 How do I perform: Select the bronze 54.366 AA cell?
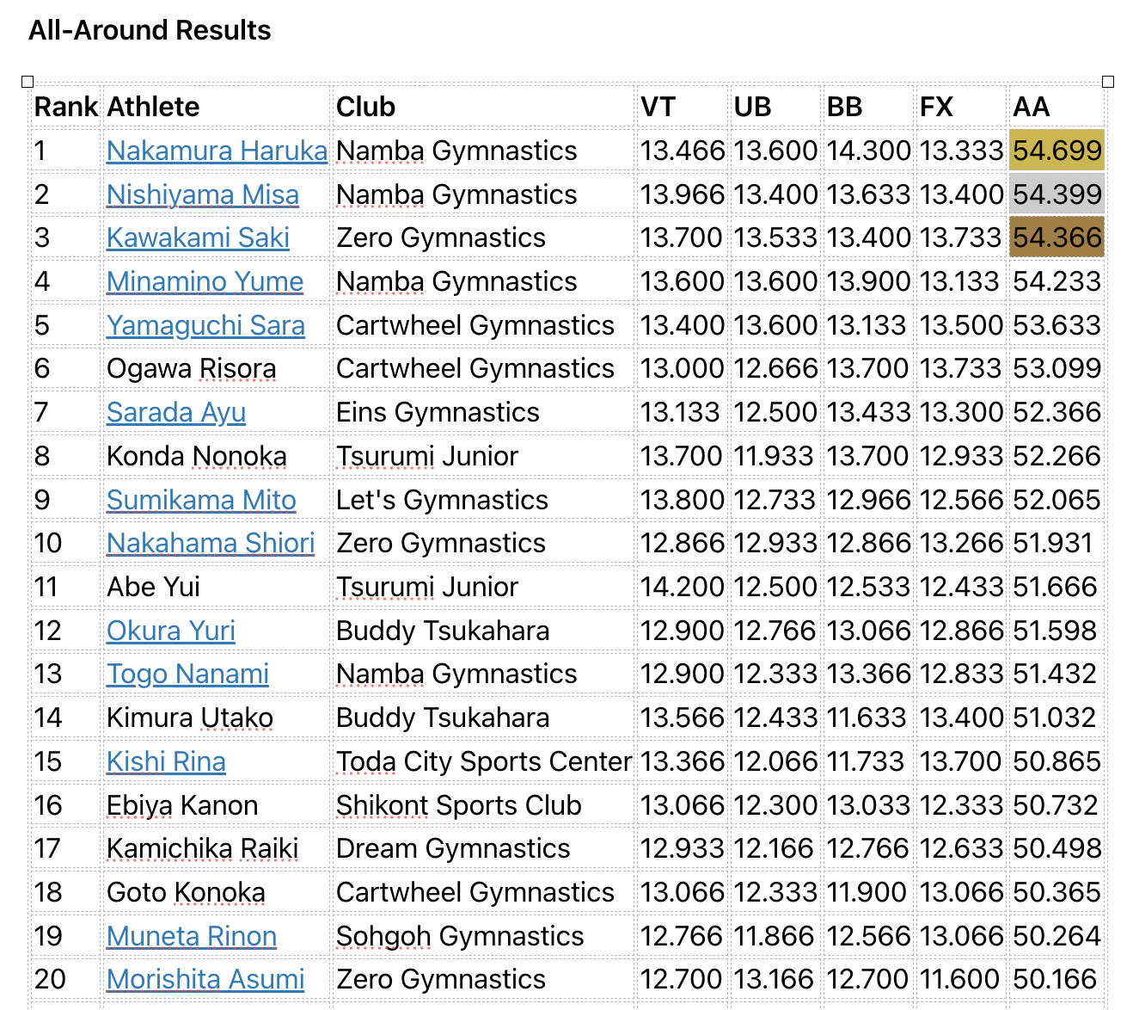tap(1056, 237)
